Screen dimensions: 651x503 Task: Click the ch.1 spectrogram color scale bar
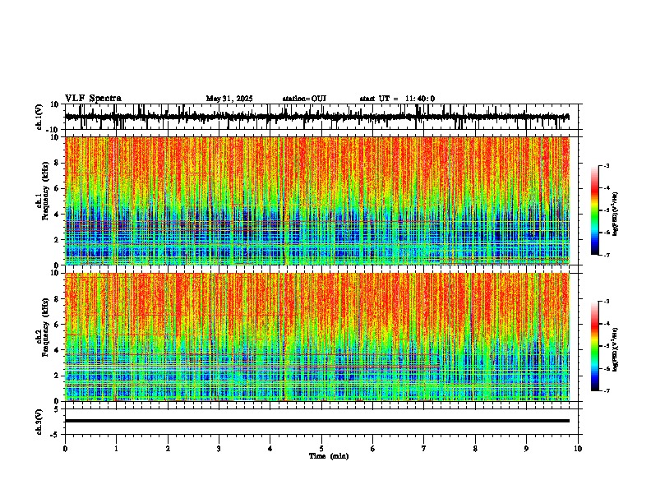coord(595,210)
